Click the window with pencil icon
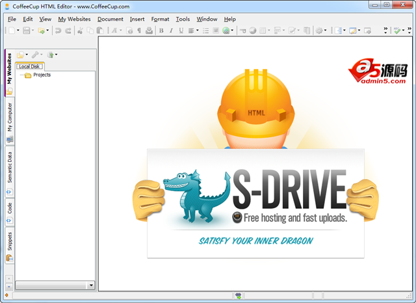This screenshot has width=416, height=303. 352,31
